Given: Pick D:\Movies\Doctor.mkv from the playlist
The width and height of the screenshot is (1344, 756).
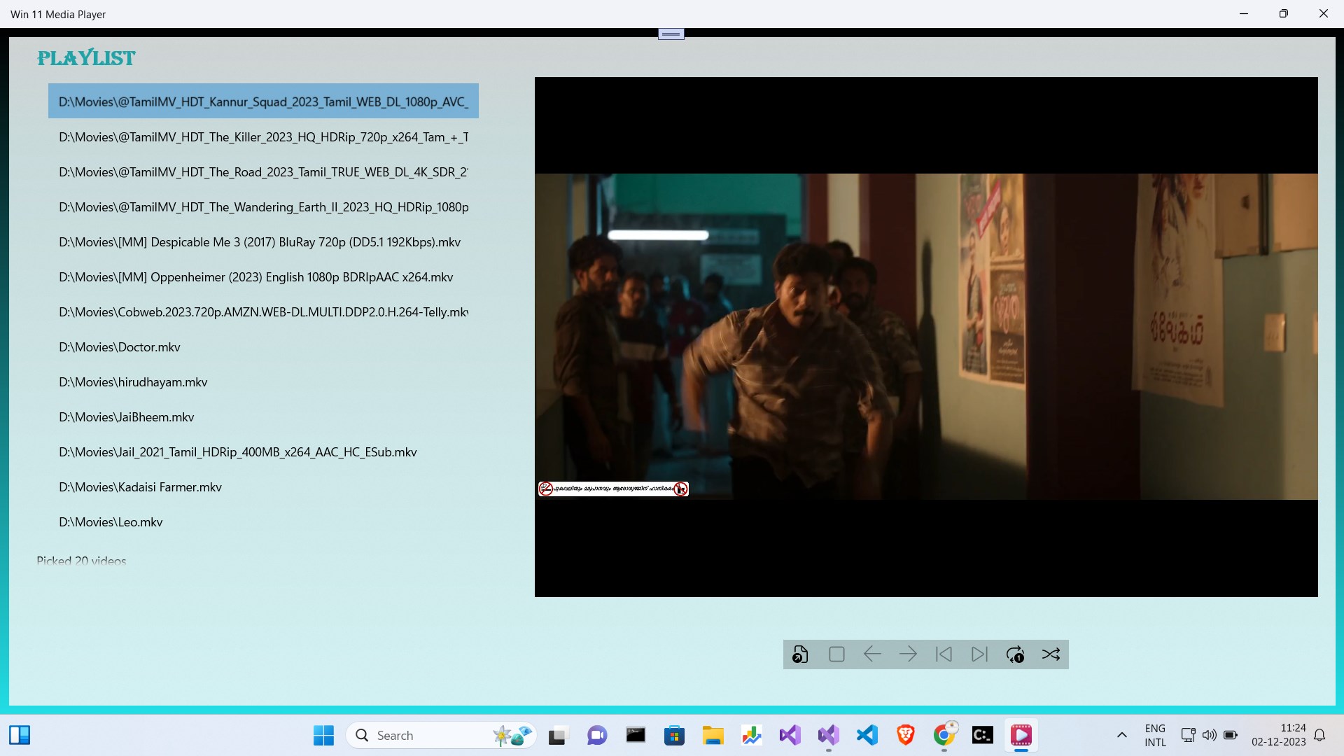Looking at the screenshot, I should tap(263, 347).
